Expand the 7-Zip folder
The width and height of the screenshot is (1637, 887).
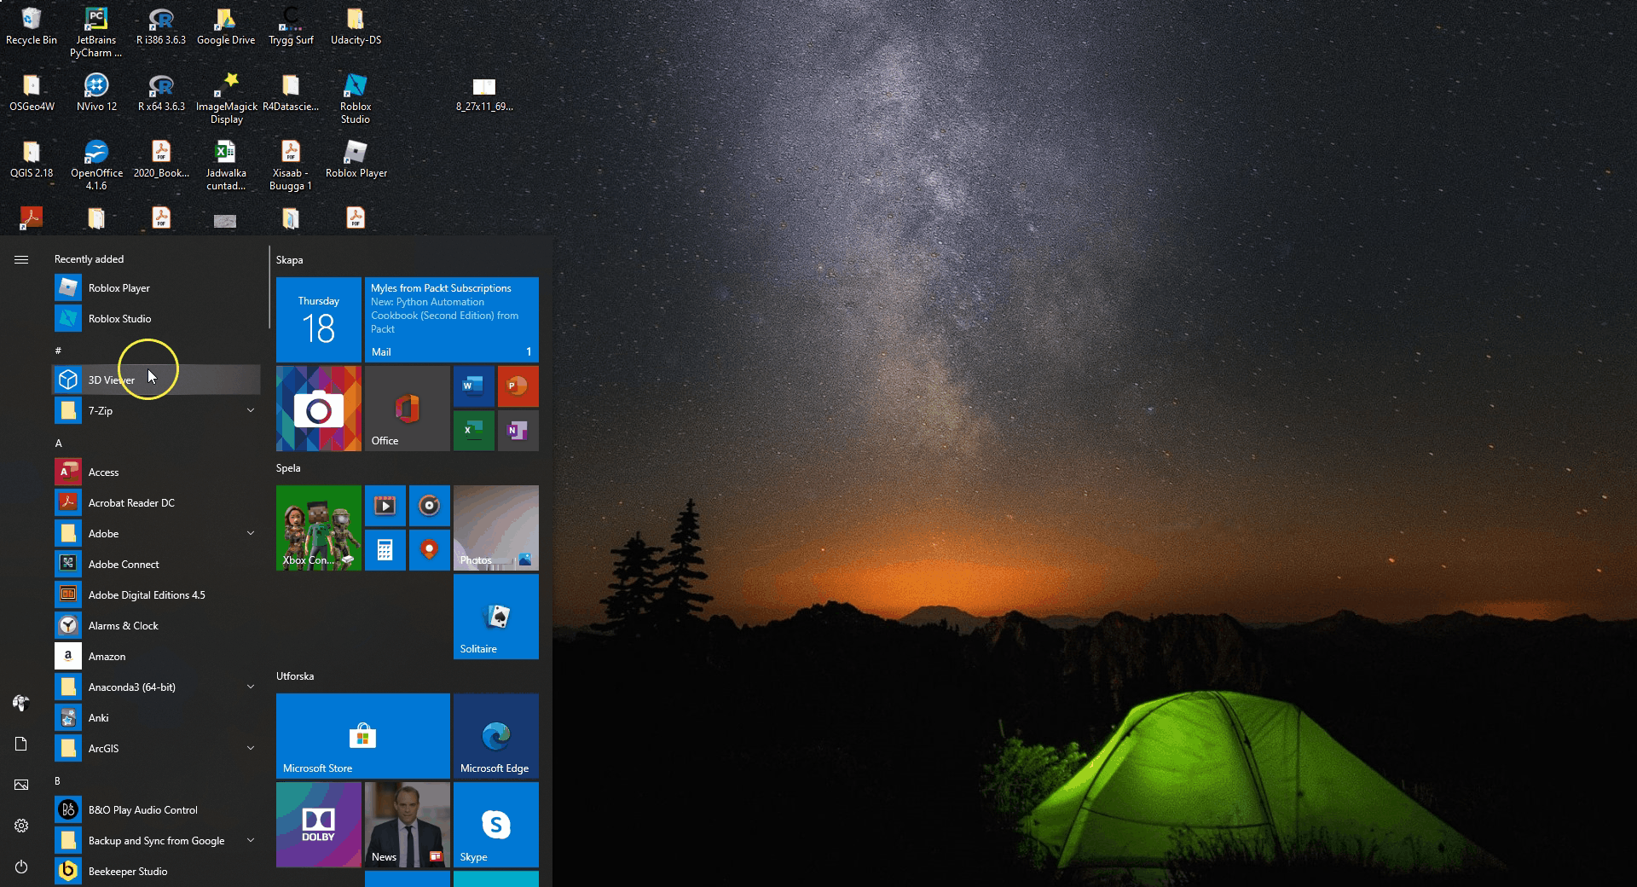tap(156, 411)
